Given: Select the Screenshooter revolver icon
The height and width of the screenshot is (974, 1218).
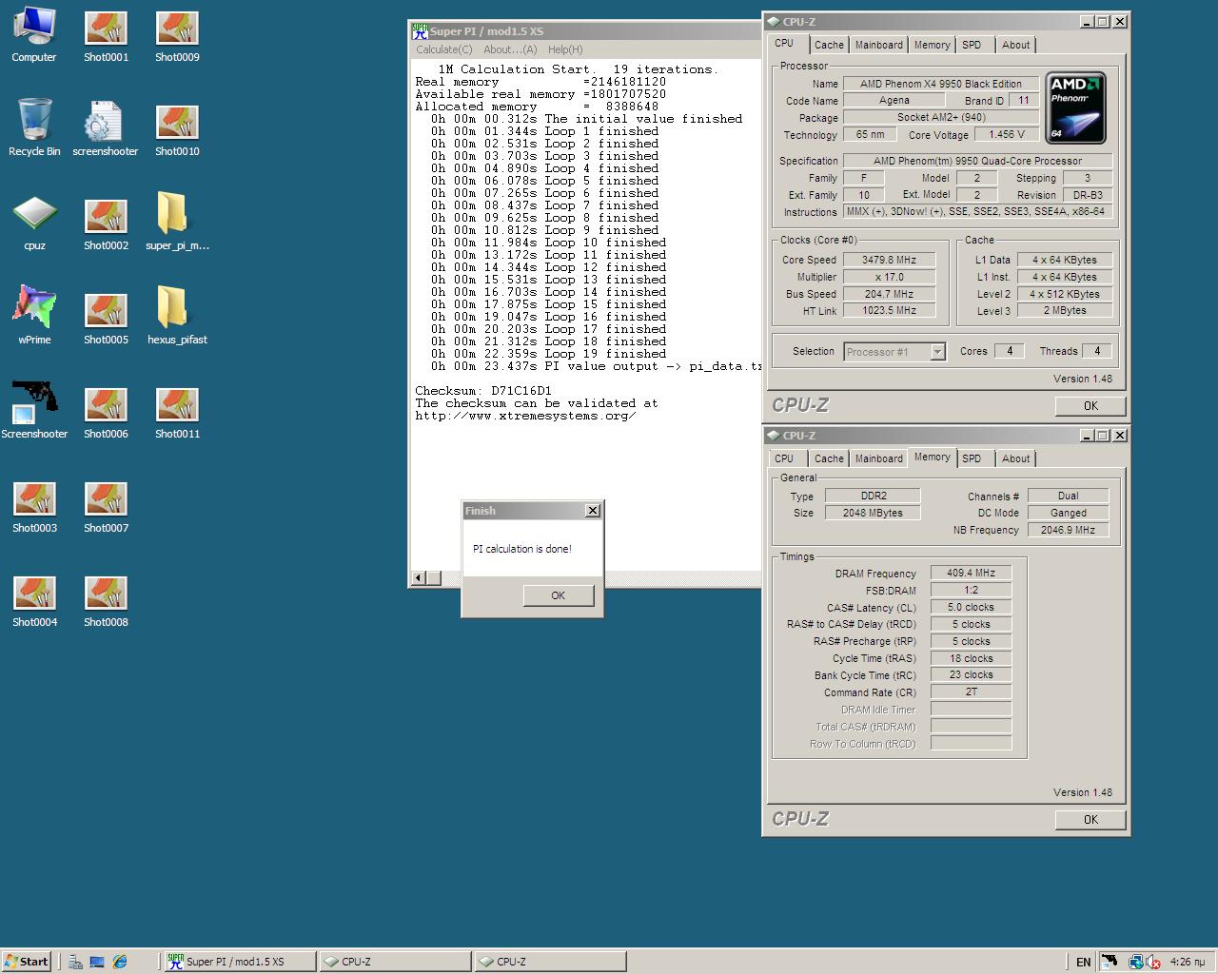Looking at the screenshot, I should [34, 410].
